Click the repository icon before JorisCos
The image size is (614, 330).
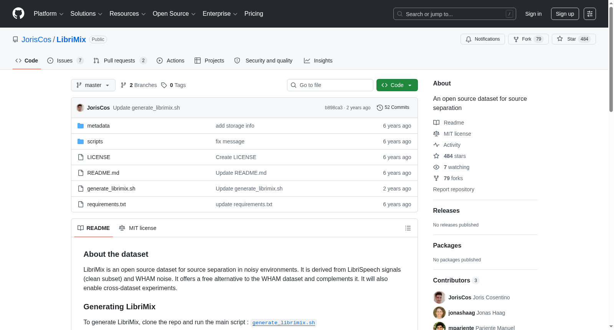pyautogui.click(x=15, y=39)
